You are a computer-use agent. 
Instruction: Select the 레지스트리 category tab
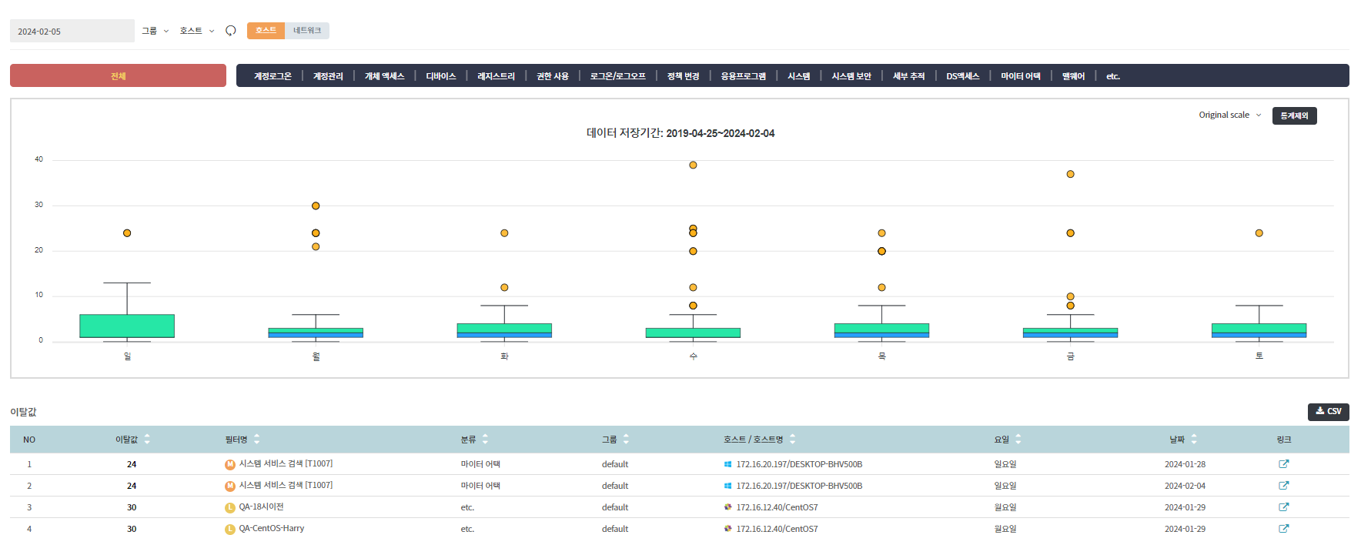[x=496, y=76]
